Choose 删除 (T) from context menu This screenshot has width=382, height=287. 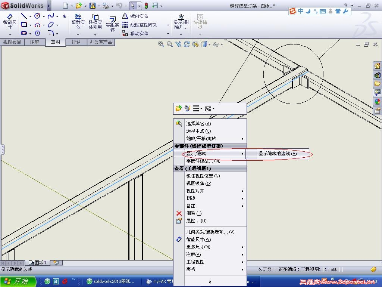point(210,213)
